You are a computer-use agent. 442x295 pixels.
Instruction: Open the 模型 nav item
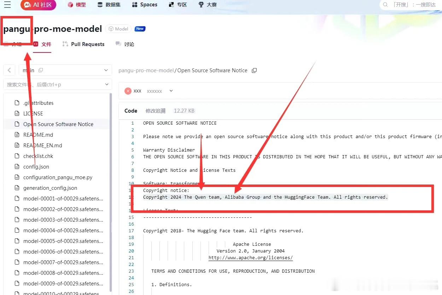click(77, 5)
